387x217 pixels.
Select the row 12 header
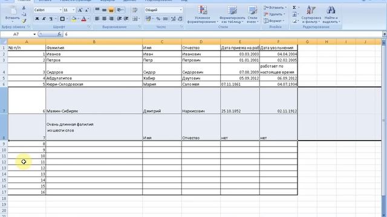point(4,162)
